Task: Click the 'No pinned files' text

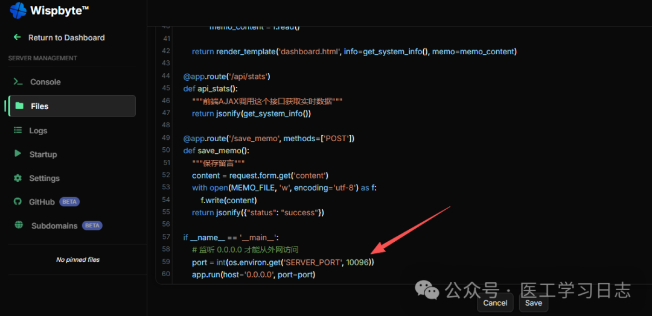Action: (78, 259)
